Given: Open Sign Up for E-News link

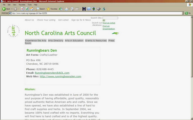Looking at the screenshot, I should pos(81,20).
